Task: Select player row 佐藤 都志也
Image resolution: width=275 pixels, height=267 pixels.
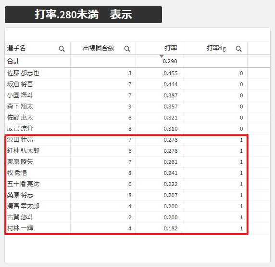Action: click(126, 73)
